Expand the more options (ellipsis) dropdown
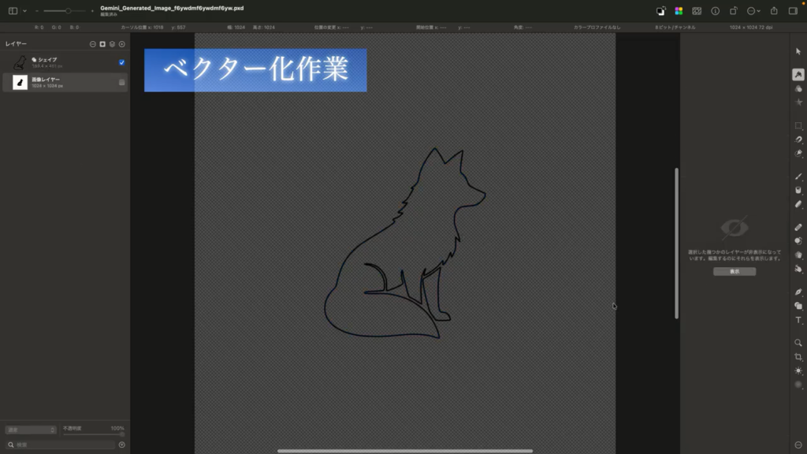Screen dimensions: 807x454 pos(753,11)
